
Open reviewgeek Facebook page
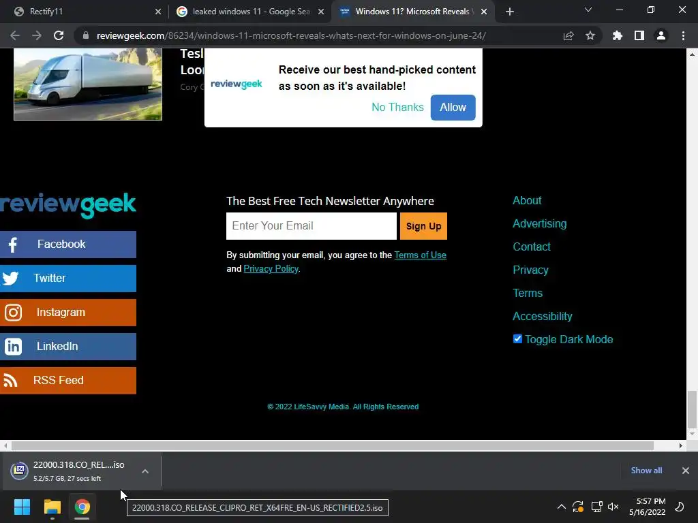point(68,244)
